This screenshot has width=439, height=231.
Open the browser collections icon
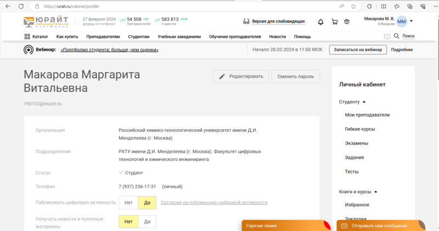tap(410, 6)
